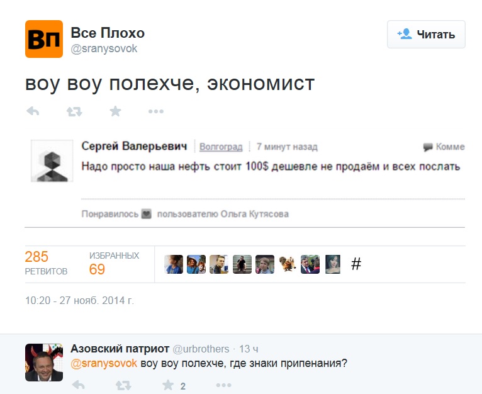Open the @sranysovok handle under Все Плохо
482x394 pixels.
[104, 48]
